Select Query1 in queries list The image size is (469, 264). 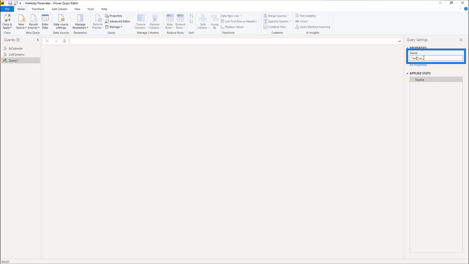[21, 60]
